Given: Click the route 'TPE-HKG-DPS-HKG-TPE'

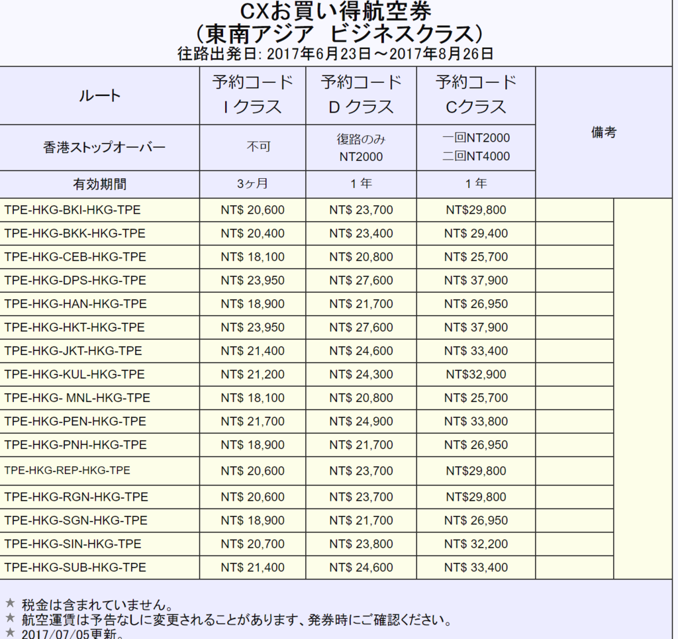Looking at the screenshot, I should pyautogui.click(x=75, y=280).
